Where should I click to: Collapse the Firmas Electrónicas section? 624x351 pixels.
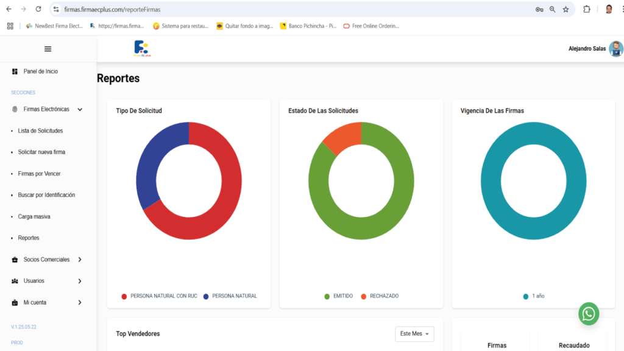click(80, 110)
